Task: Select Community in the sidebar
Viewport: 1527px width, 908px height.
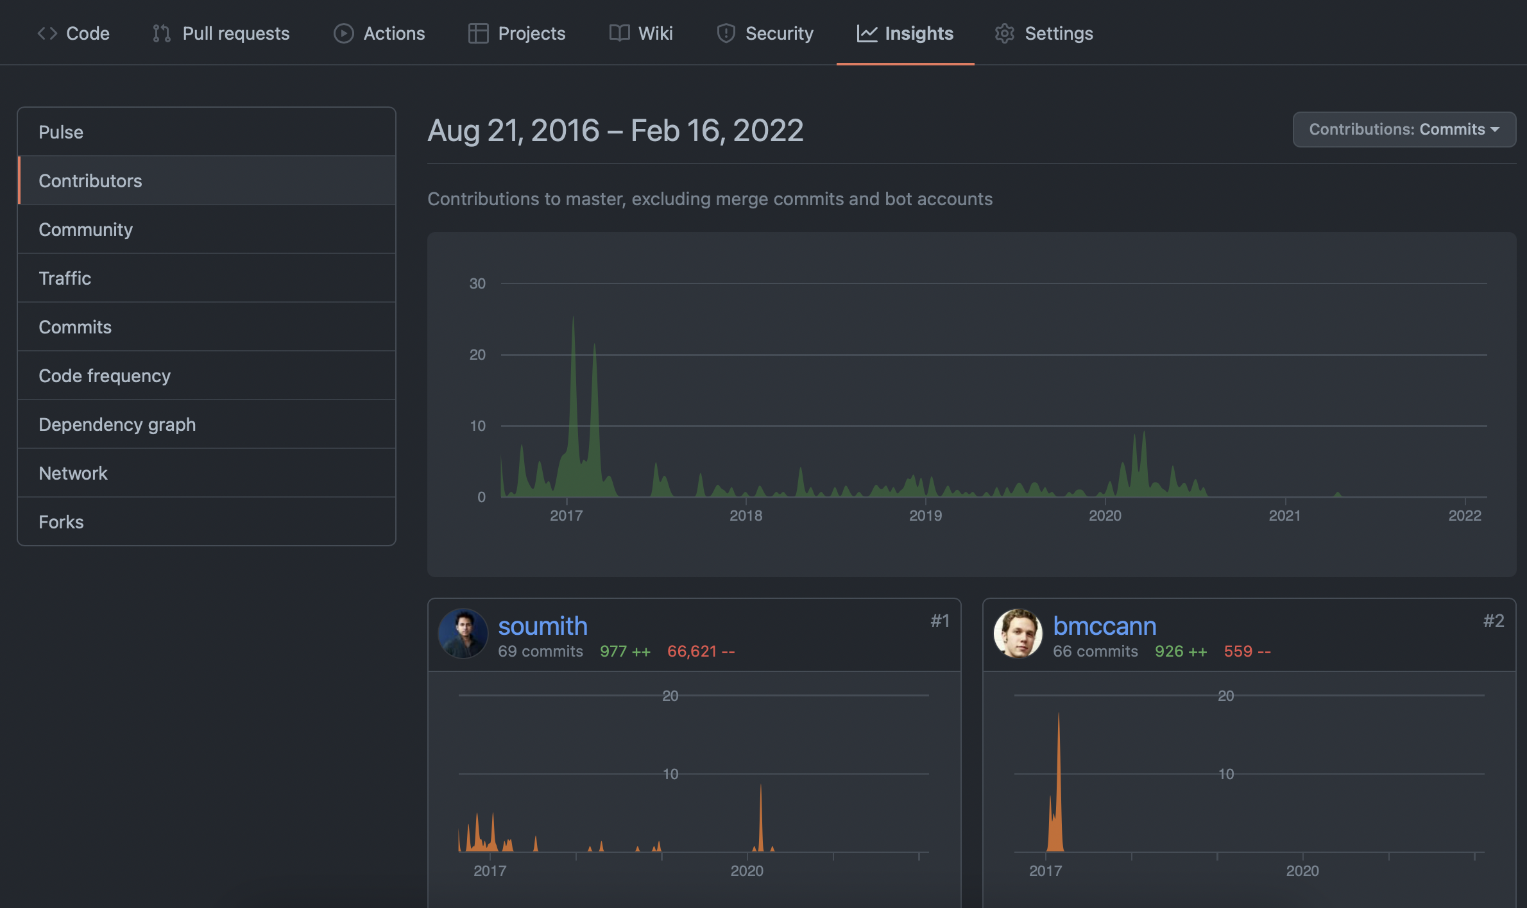Action: [85, 230]
